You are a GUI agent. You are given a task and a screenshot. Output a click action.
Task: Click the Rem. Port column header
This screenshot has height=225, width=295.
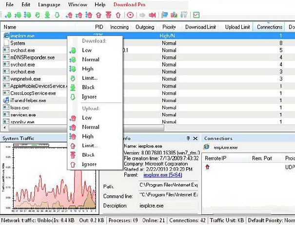266,158
